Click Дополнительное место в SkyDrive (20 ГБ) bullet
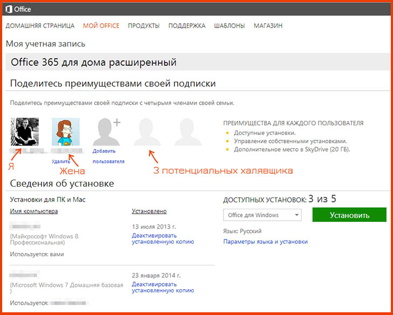Viewport: 393px width, 315px height. click(292, 149)
